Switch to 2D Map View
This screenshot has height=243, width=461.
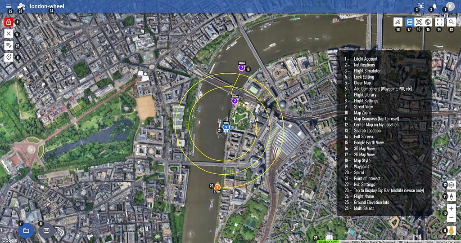click(x=410, y=22)
